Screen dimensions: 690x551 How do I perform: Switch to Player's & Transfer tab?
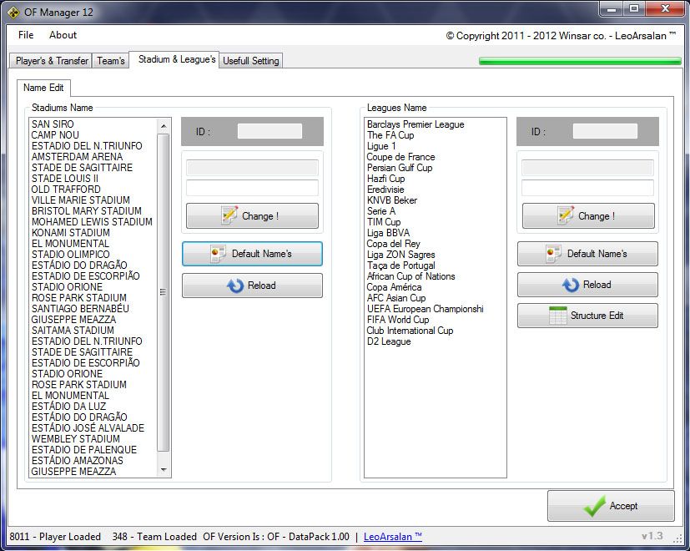coord(52,61)
